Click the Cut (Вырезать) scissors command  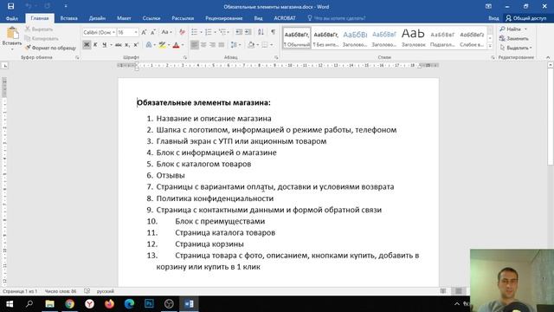coord(39,29)
